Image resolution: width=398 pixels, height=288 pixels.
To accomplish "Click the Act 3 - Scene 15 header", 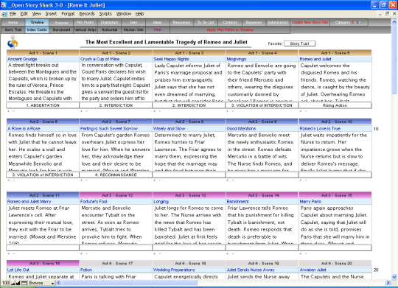I will click(335, 195).
